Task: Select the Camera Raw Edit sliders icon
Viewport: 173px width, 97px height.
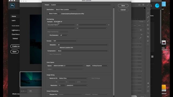Action: coord(148,9)
